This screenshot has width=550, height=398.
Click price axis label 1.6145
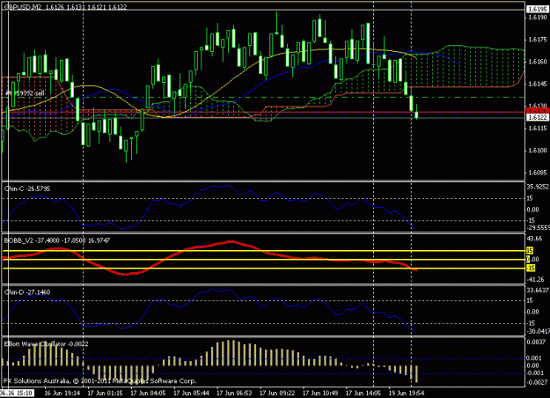pyautogui.click(x=538, y=84)
